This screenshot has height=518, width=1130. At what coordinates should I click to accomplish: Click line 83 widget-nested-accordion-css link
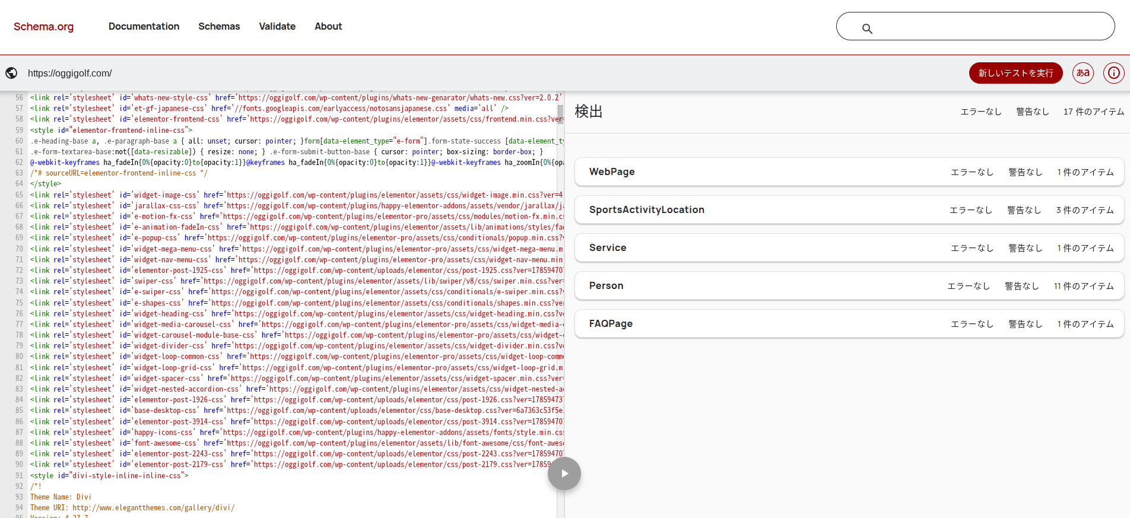pyautogui.click(x=297, y=389)
